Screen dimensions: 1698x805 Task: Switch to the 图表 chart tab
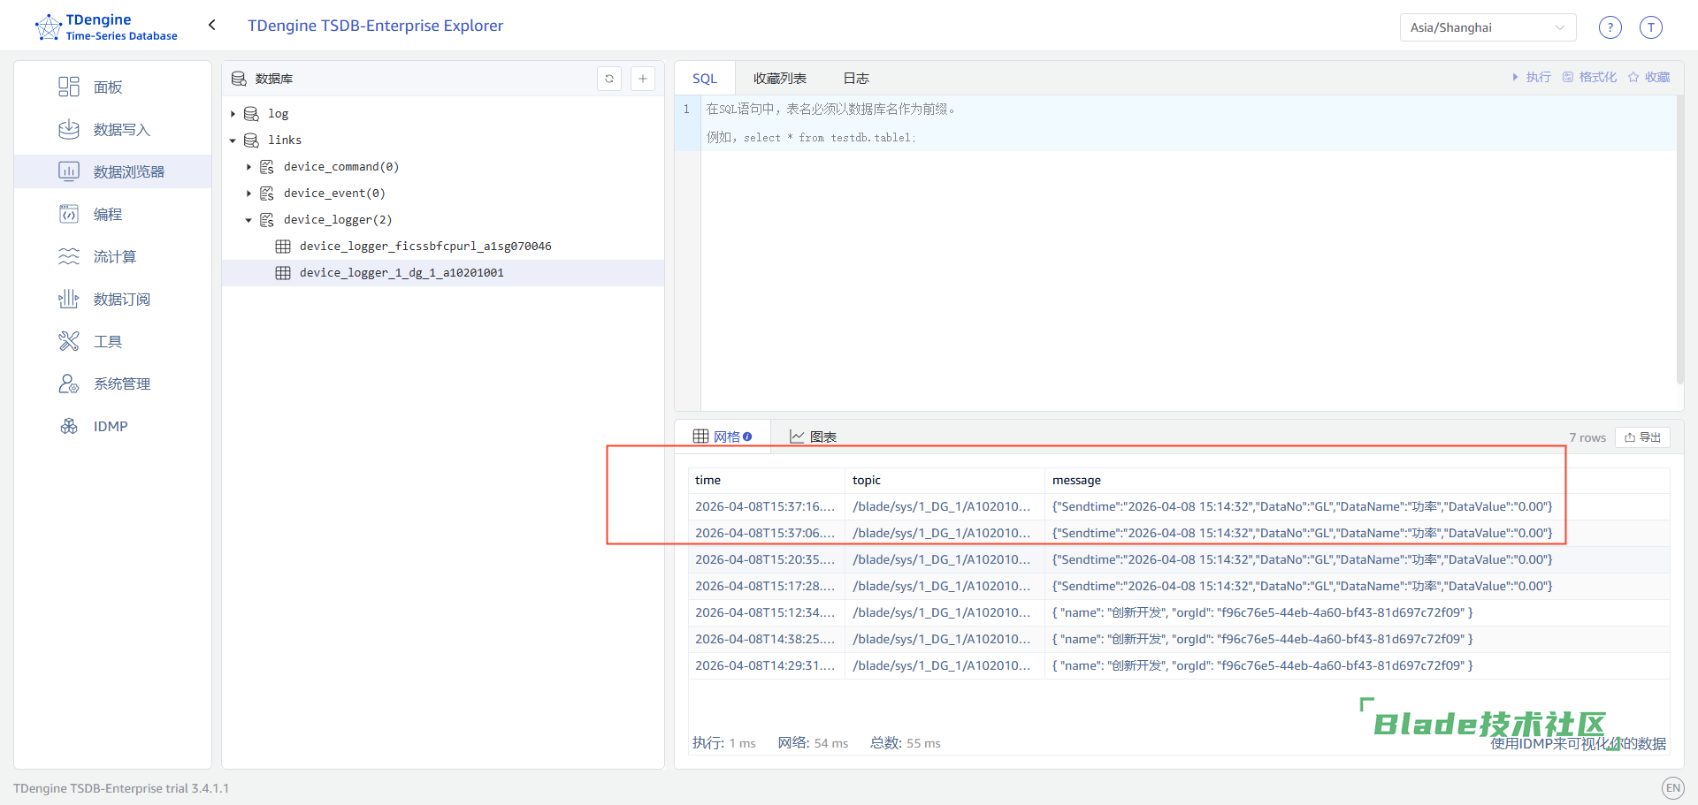[x=813, y=437]
